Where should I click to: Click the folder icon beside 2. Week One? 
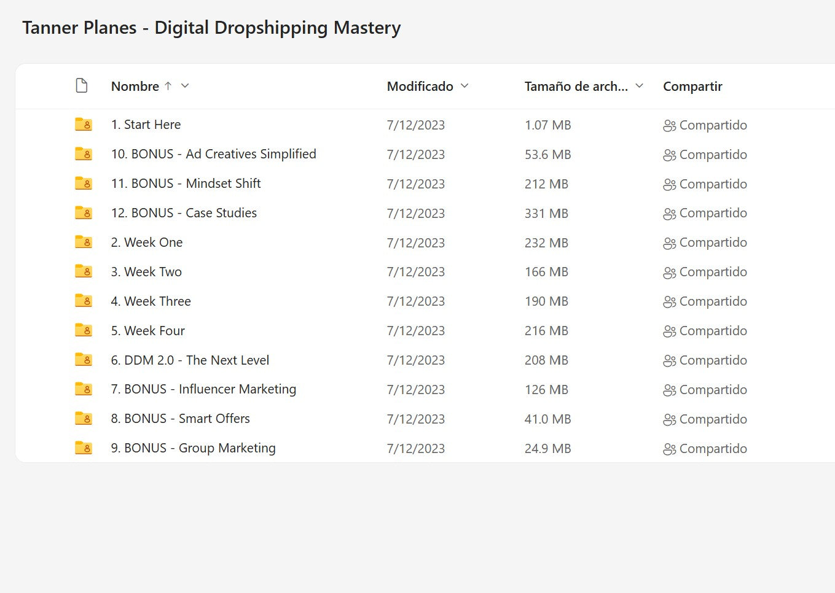coord(83,242)
